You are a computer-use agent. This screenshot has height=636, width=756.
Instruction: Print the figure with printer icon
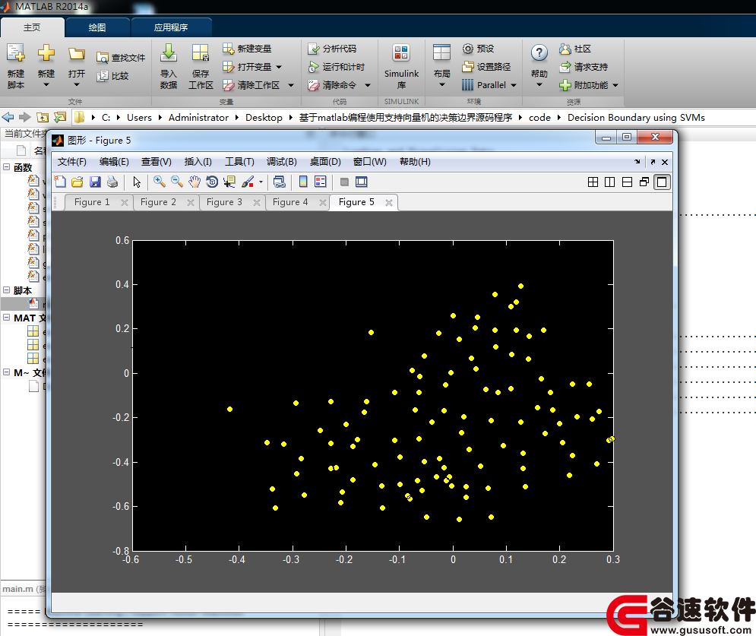pos(112,182)
